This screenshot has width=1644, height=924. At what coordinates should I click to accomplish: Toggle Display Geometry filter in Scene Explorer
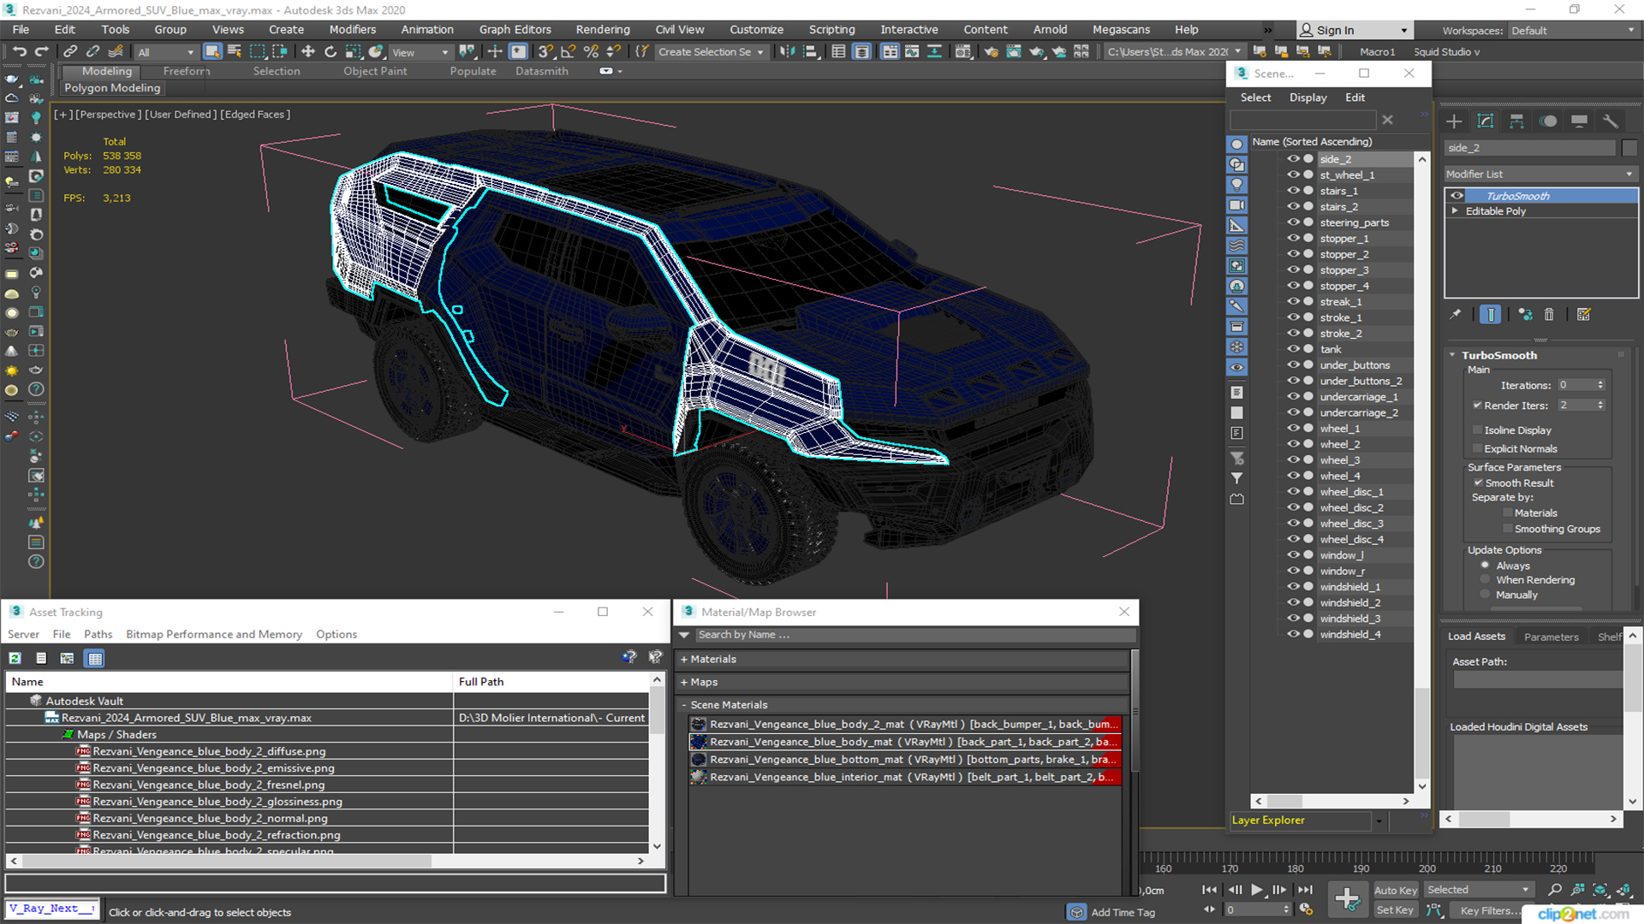pos(1237,144)
